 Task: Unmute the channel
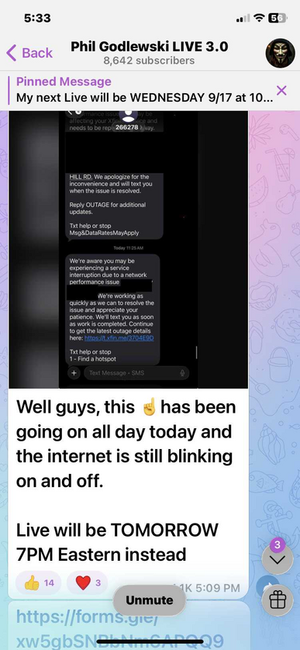(150, 600)
